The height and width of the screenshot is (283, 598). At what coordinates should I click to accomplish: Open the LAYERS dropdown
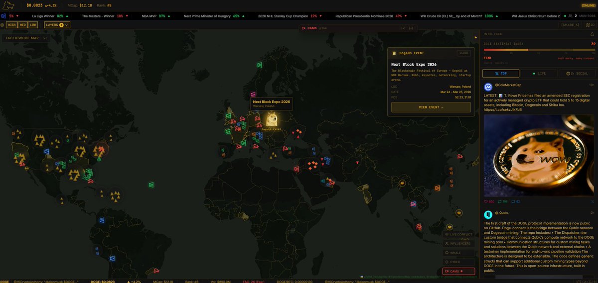[x=57, y=24]
